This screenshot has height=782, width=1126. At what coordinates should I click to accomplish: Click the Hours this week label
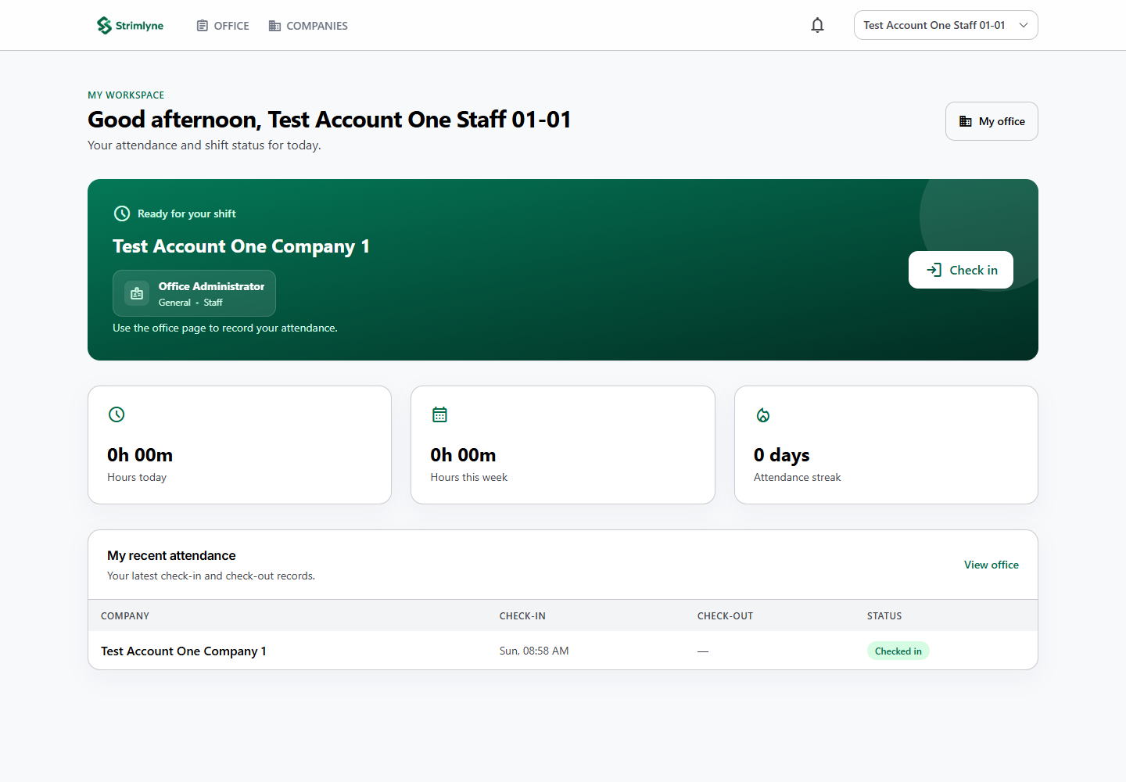click(x=469, y=477)
